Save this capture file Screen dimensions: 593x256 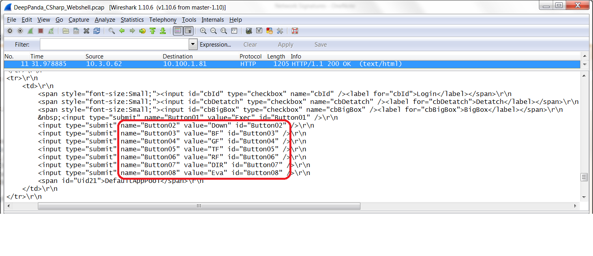[76, 31]
